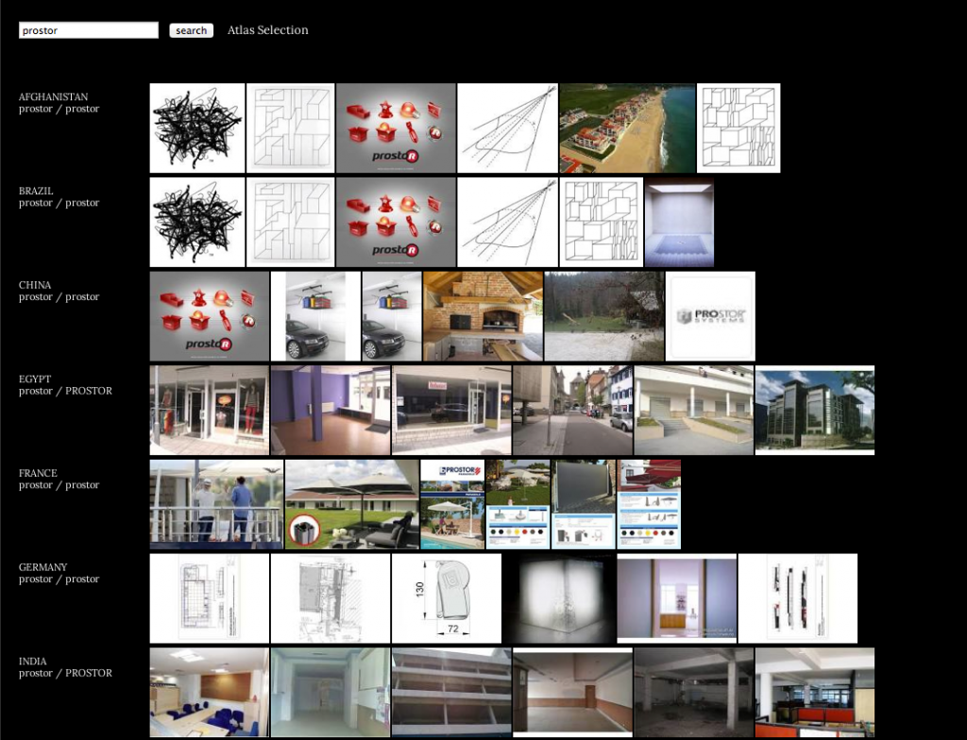The height and width of the screenshot is (740, 967).
Task: Open the red icons prostoR image in Brazil row
Action: coord(396,222)
